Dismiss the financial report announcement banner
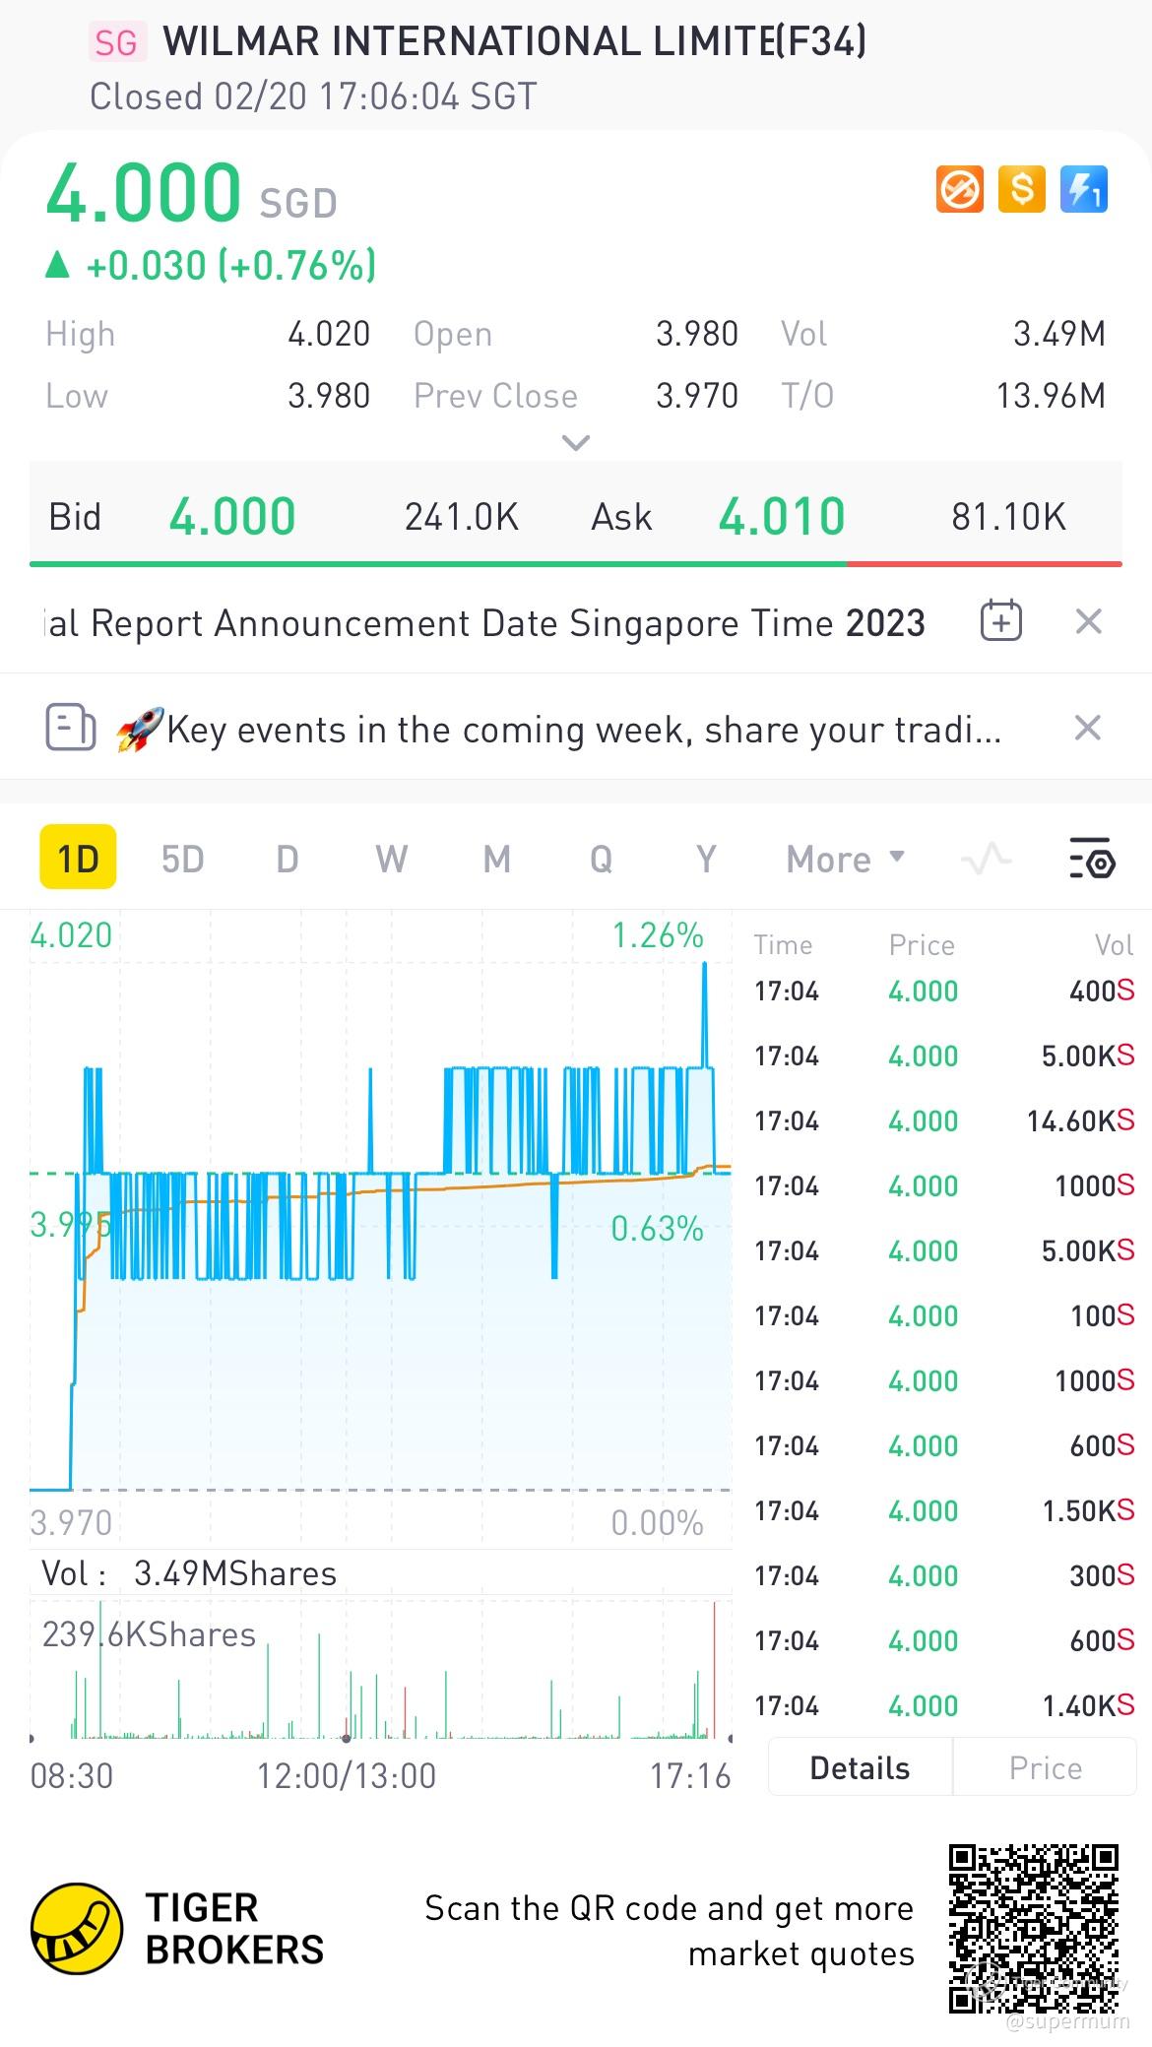The width and height of the screenshot is (1152, 2047). click(1088, 621)
